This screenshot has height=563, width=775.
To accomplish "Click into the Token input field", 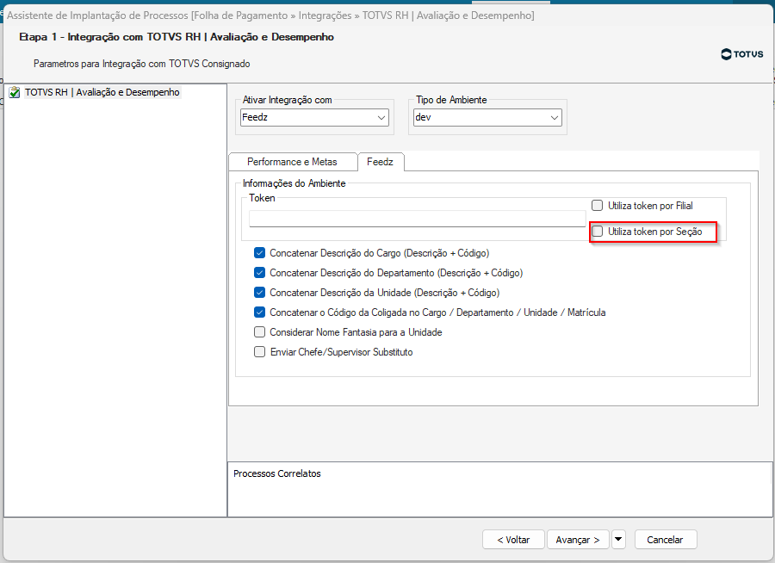I will pos(417,219).
